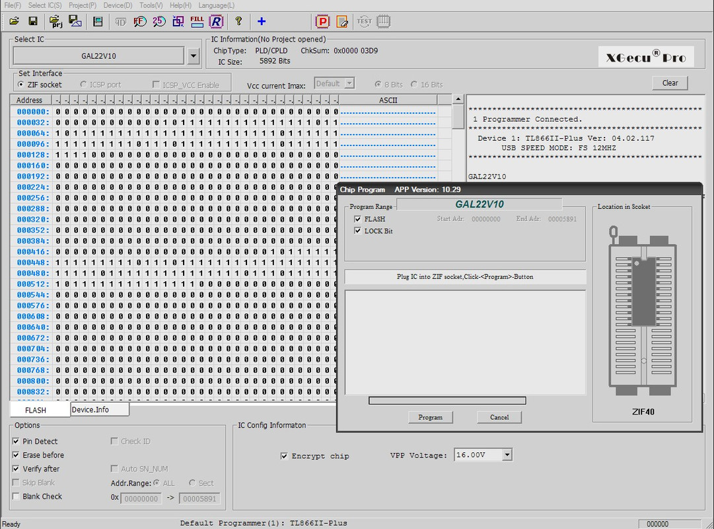Uncheck LOCK Bit in Program Range

click(x=357, y=231)
